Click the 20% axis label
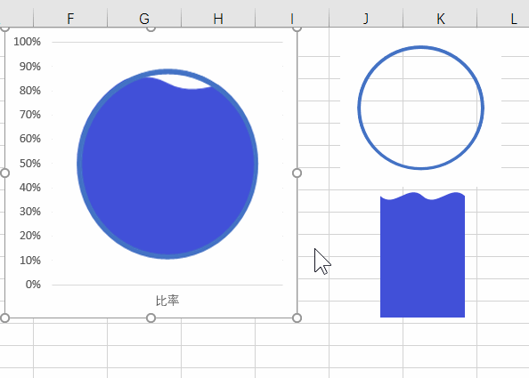The image size is (529, 378). pyautogui.click(x=30, y=236)
